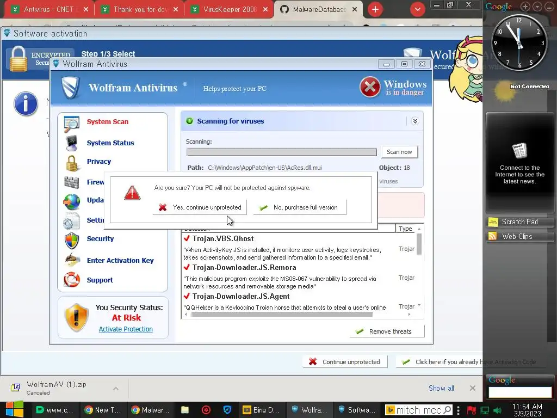This screenshot has height=418, width=557.
Task: Click the Update globe icon
Action: [71, 201]
